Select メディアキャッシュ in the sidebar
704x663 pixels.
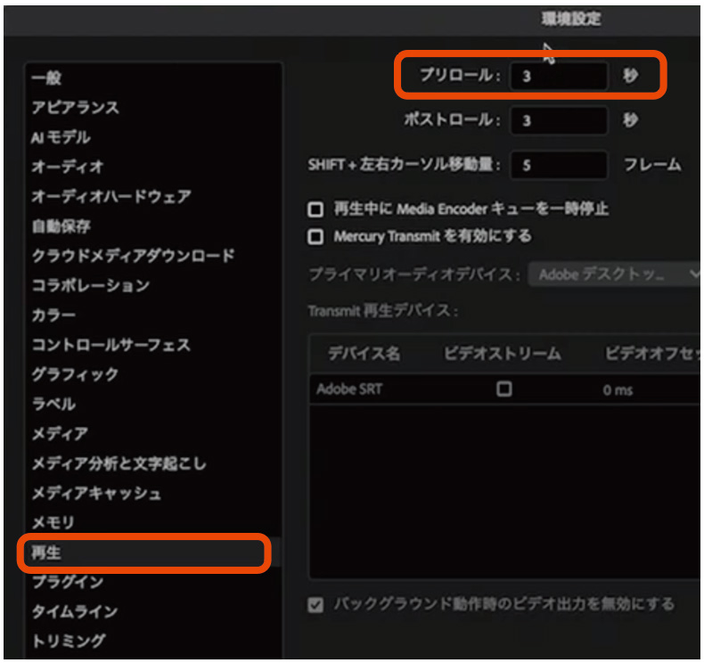[97, 493]
